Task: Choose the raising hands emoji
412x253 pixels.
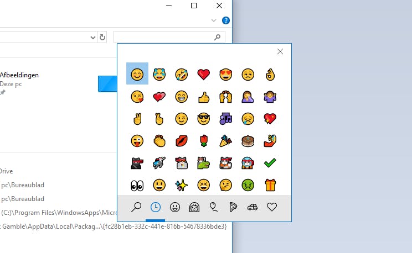Action: tap(226, 97)
